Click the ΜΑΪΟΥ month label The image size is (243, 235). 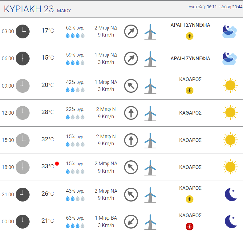(x=64, y=11)
